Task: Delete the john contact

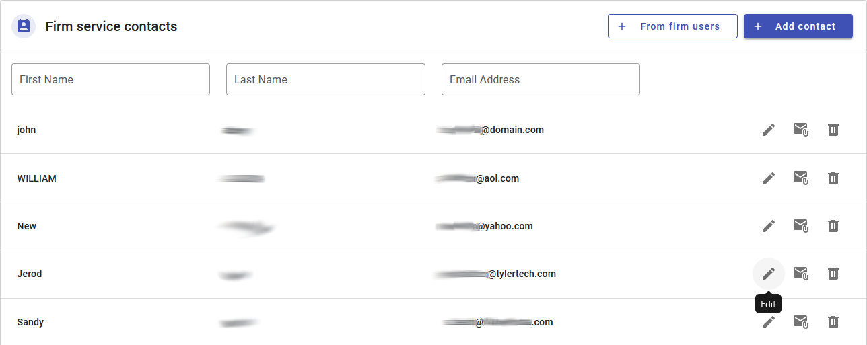Action: (x=833, y=130)
